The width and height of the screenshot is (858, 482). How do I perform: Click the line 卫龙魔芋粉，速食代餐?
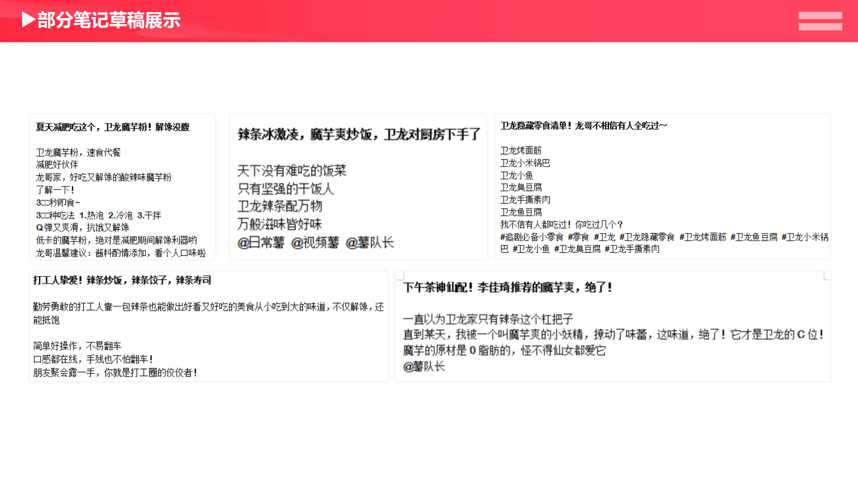pyautogui.click(x=78, y=152)
